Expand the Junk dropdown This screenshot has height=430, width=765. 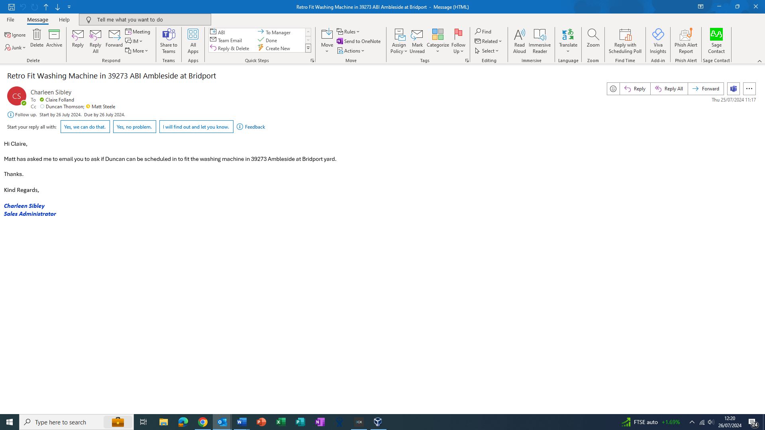coord(16,48)
